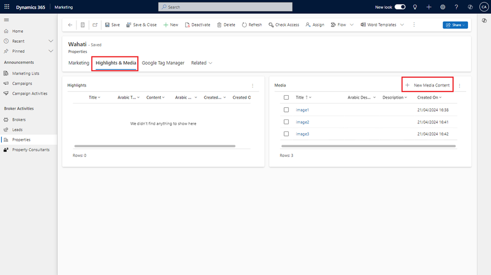This screenshot has width=491, height=275.
Task: Open the Settings gear icon
Action: [442, 7]
